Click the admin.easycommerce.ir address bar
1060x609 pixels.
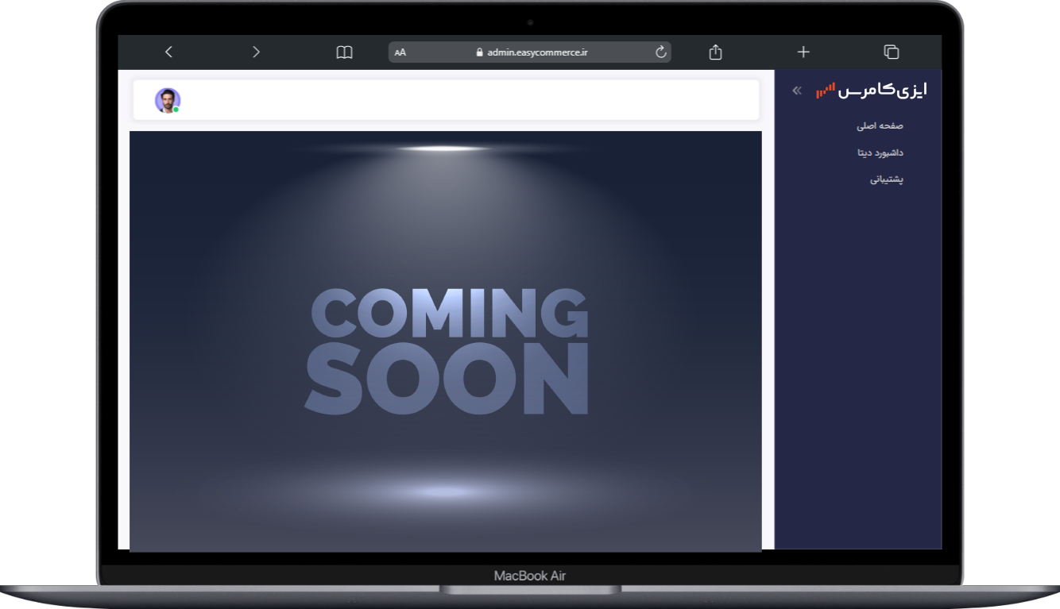[530, 52]
